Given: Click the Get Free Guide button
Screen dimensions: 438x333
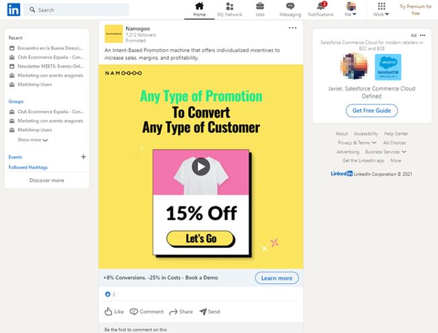Looking at the screenshot, I should [371, 111].
